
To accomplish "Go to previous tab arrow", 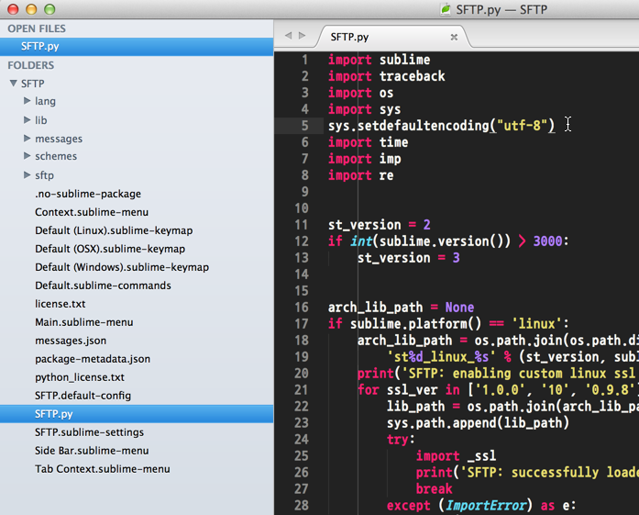I will click(x=288, y=36).
